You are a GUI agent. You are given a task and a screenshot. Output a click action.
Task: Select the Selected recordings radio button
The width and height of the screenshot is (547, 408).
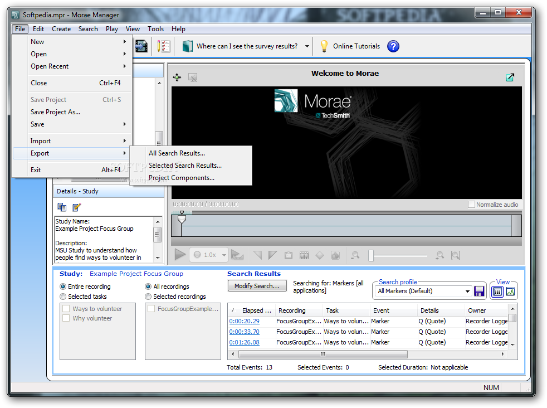(148, 297)
